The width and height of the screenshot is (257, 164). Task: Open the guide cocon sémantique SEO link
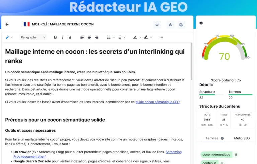[157, 102]
